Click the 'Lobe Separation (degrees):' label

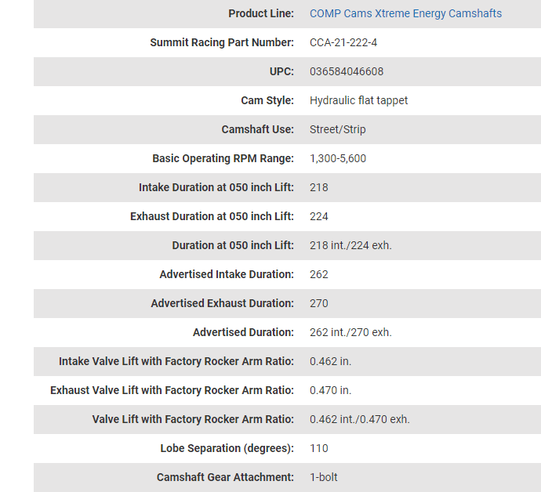point(227,448)
